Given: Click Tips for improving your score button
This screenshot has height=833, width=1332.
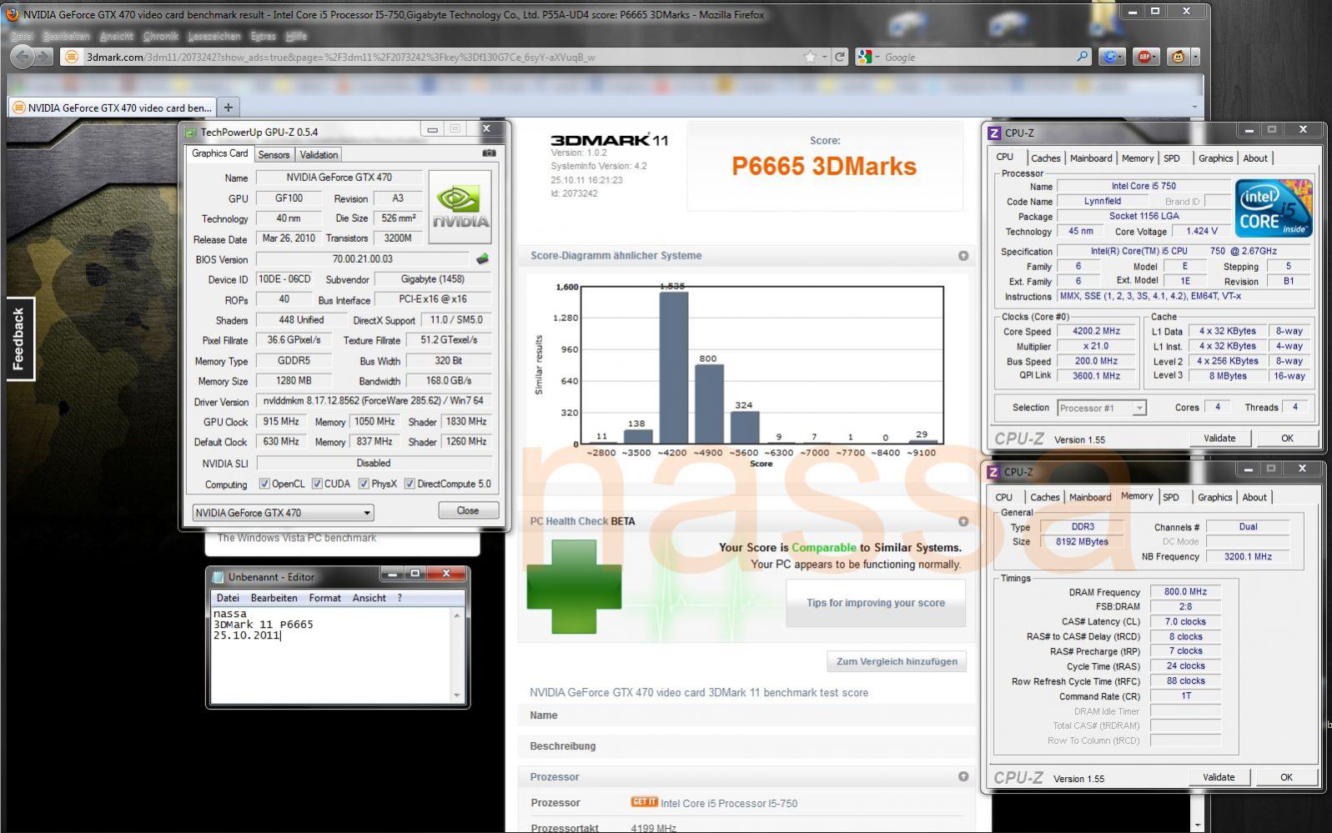Looking at the screenshot, I should [875, 603].
